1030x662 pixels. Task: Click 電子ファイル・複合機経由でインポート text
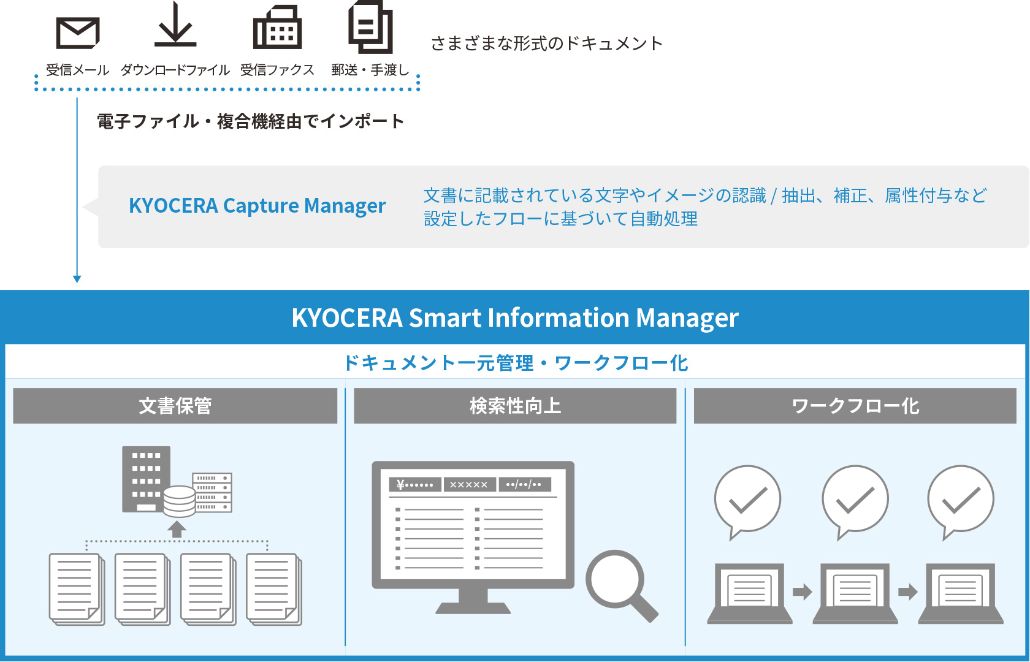coord(250,121)
